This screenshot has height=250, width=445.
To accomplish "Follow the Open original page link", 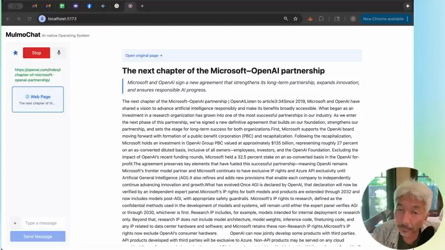I will click(x=144, y=56).
